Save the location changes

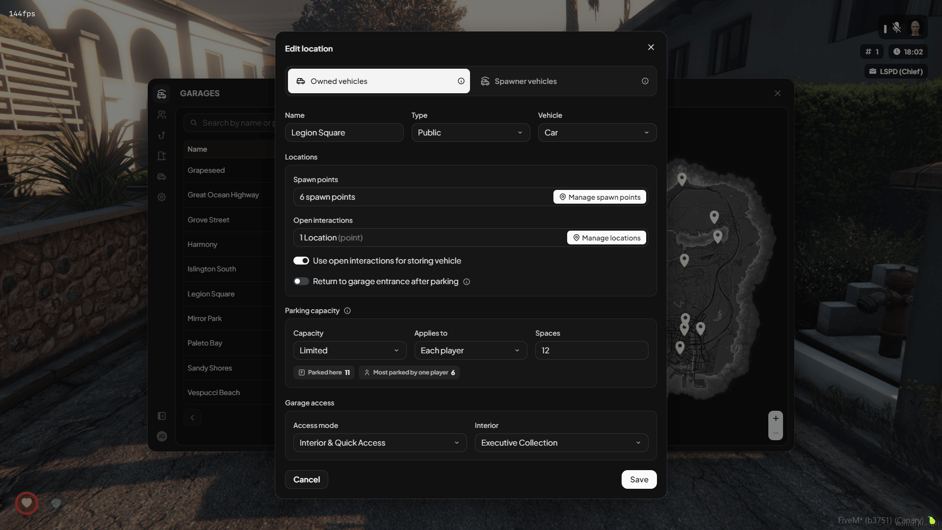(x=639, y=479)
